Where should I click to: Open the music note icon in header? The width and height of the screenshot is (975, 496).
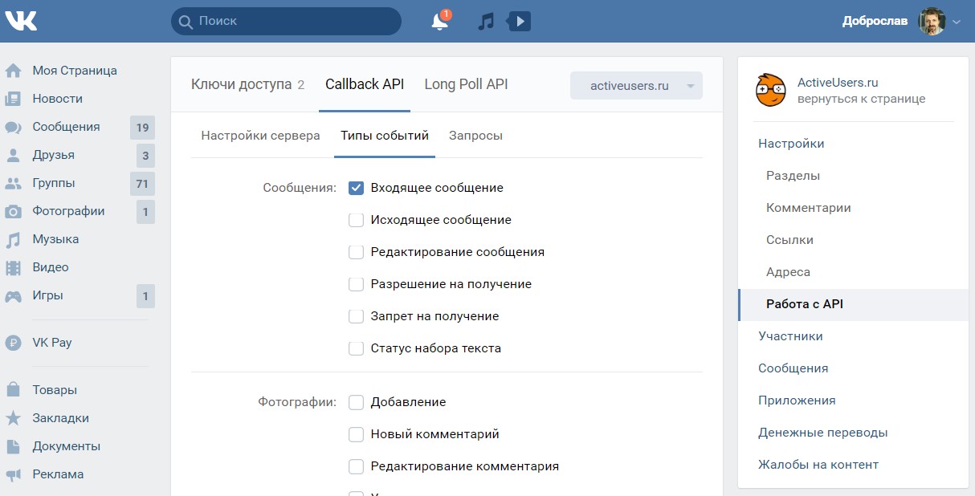click(486, 22)
